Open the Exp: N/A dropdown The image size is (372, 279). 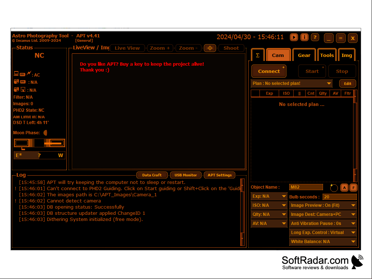point(269,196)
